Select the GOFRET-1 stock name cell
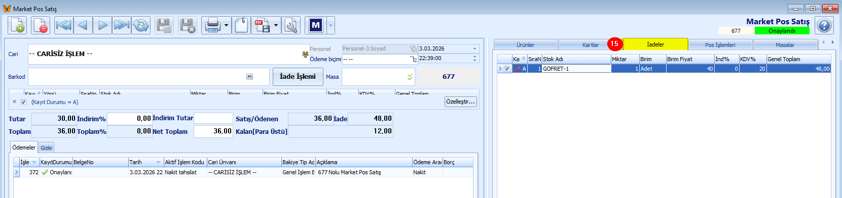The height and width of the screenshot is (198, 842). pyautogui.click(x=576, y=69)
